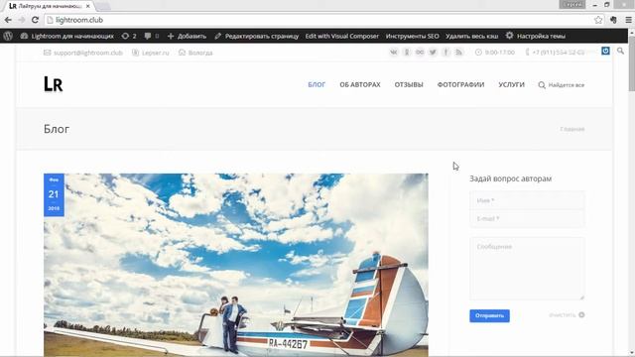
Task: Click the Главная breadcrumb link
Action: [x=572, y=129]
